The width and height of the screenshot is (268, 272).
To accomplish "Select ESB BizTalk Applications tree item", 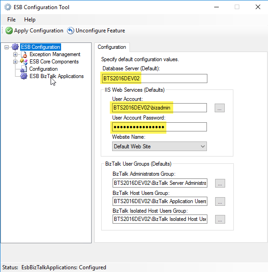I will tap(57, 76).
